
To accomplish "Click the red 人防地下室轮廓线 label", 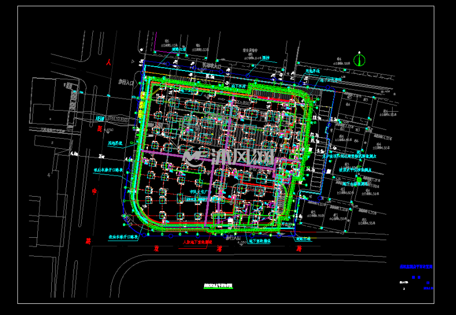I will [x=197, y=242].
